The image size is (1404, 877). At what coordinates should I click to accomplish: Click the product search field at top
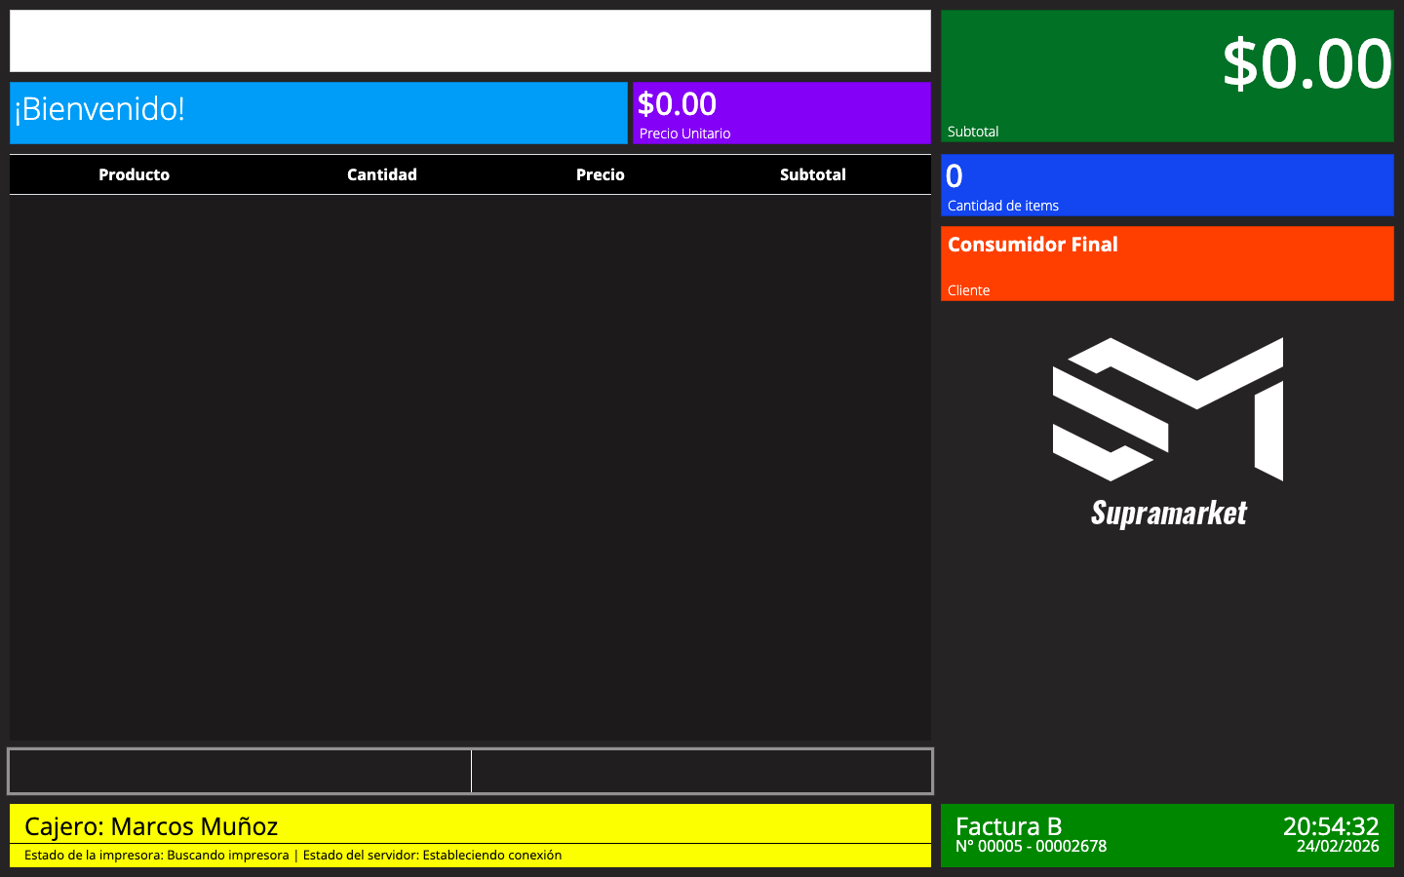[x=470, y=41]
